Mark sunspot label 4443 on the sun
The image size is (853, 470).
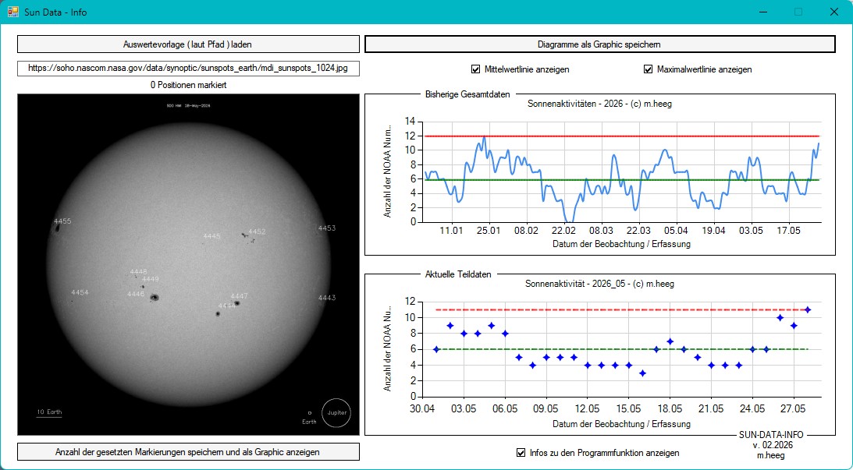click(x=327, y=298)
